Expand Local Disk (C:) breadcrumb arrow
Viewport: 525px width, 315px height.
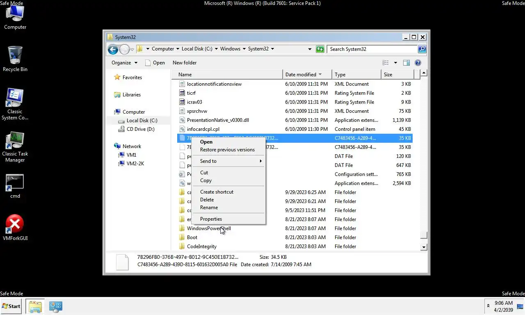point(216,49)
